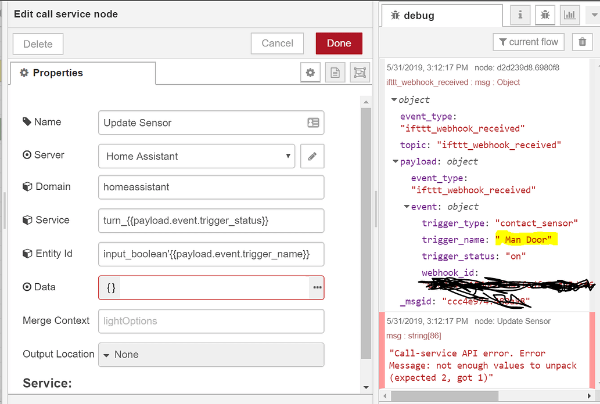The height and width of the screenshot is (404, 600).
Task: Open the dashboard chart sidebar icon
Action: [569, 15]
